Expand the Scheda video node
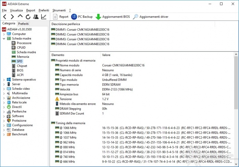The image size is (239, 167). (x=4, y=89)
